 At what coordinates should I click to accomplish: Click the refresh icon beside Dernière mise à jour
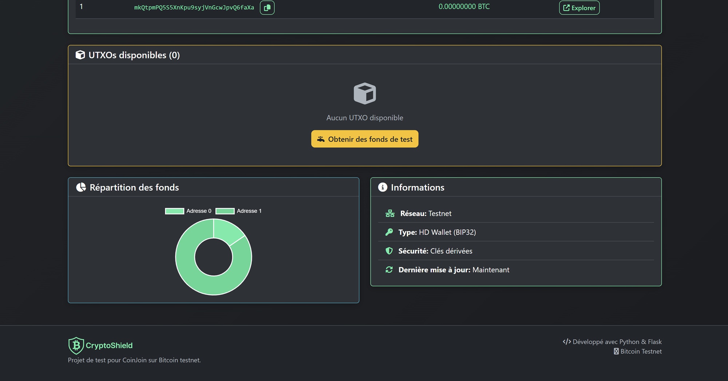(389, 270)
